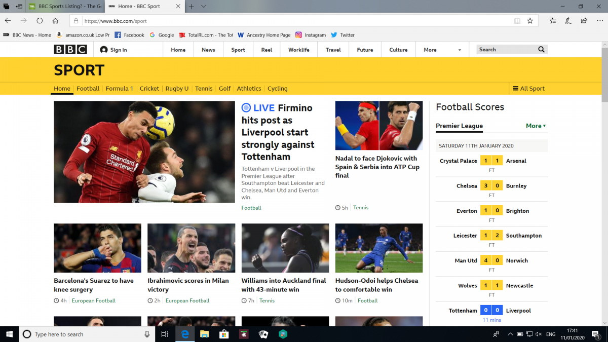The height and width of the screenshot is (342, 608).
Task: Switch to BBC Sports Listing tab
Action: click(x=65, y=7)
